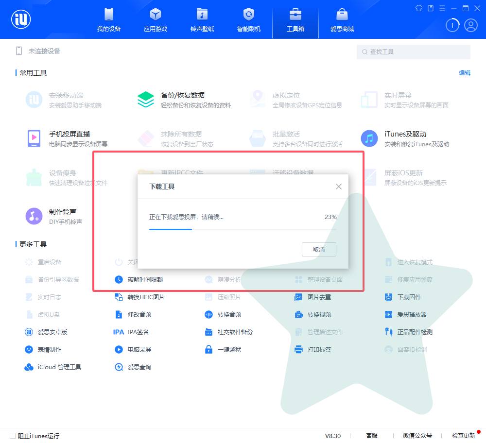The height and width of the screenshot is (443, 486).
Task: Open 破解时间限额 tool
Action: click(139, 279)
